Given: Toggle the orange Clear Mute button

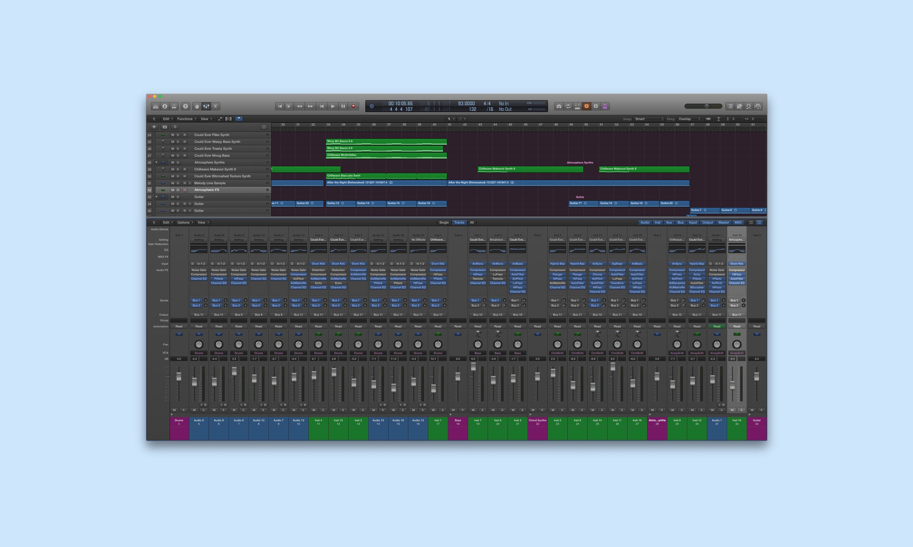Looking at the screenshot, I should click(x=587, y=106).
